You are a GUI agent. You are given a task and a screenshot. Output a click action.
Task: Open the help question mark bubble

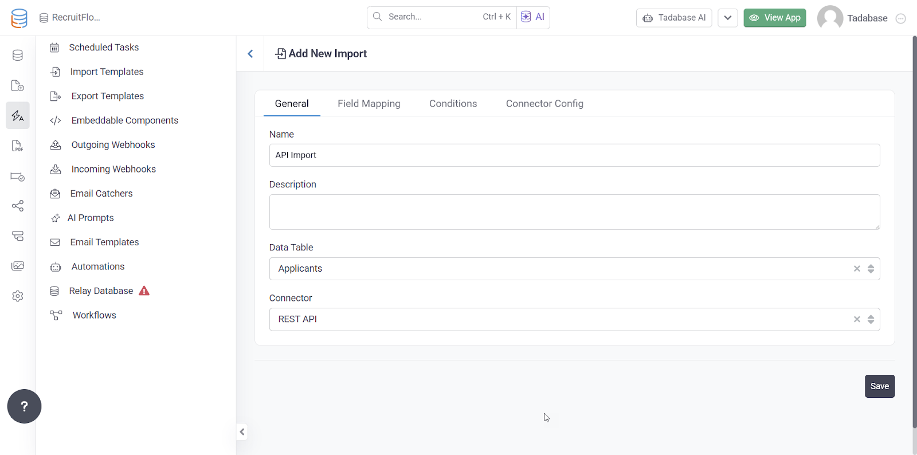[24, 406]
